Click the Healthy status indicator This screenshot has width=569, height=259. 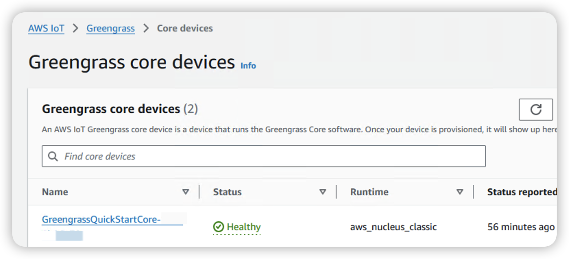click(237, 227)
